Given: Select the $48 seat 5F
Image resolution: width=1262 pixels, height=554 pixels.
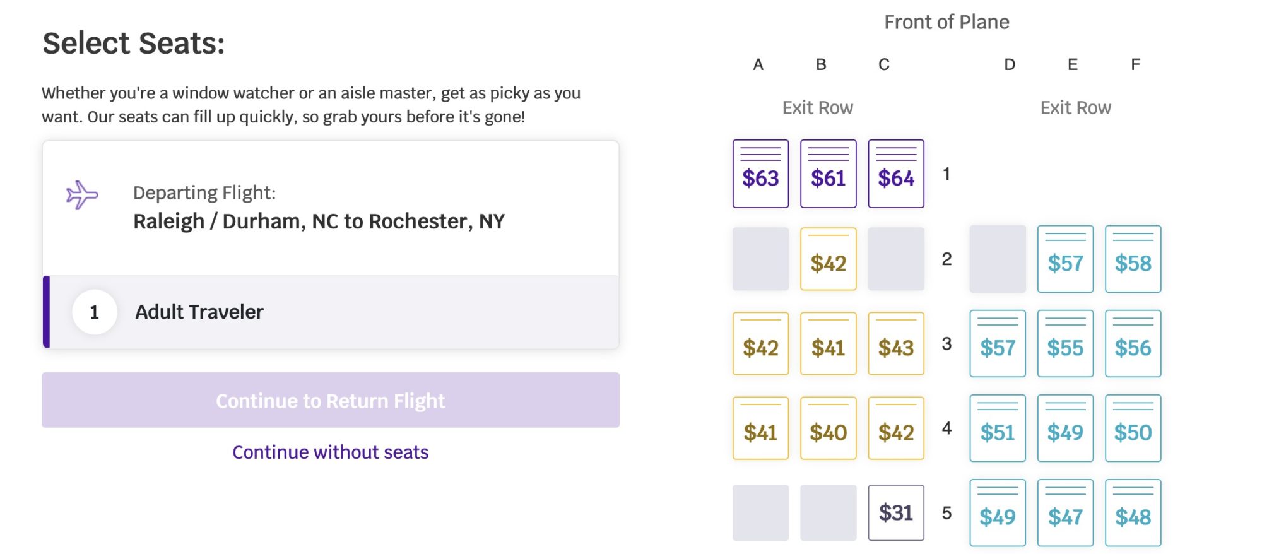Looking at the screenshot, I should (1133, 512).
